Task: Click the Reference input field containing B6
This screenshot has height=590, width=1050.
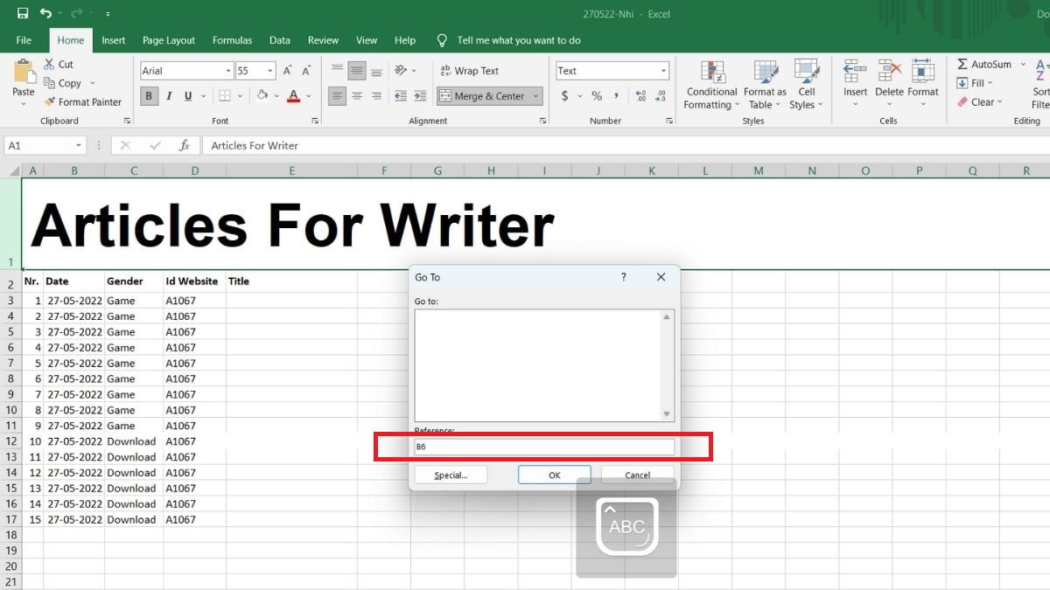Action: click(x=542, y=446)
